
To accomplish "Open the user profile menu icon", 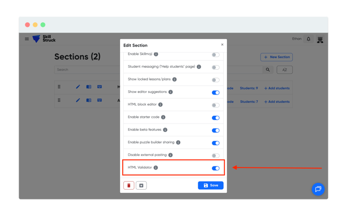I will point(320,39).
